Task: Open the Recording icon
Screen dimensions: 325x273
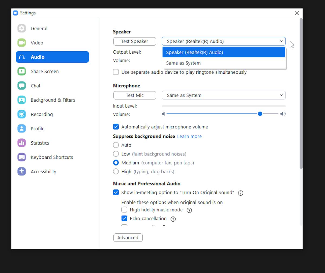Action: 22,114
